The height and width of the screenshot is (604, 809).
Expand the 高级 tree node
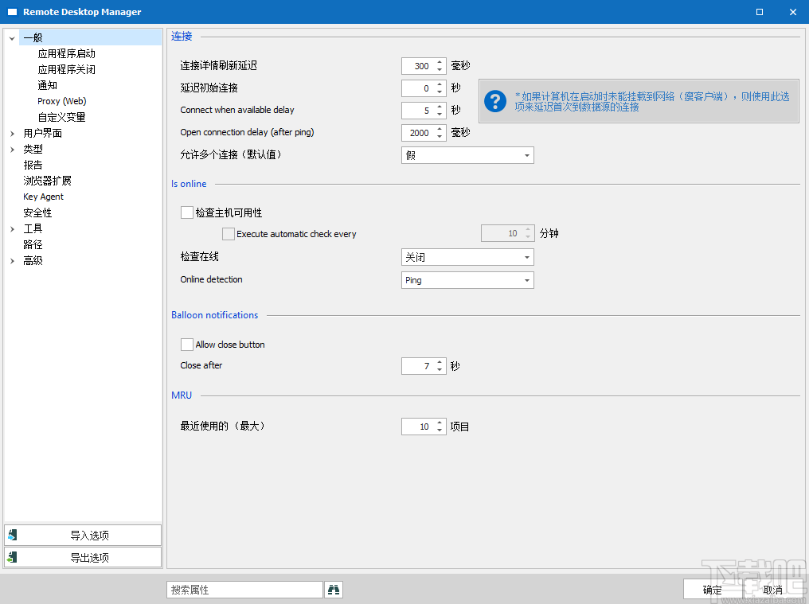tap(14, 260)
